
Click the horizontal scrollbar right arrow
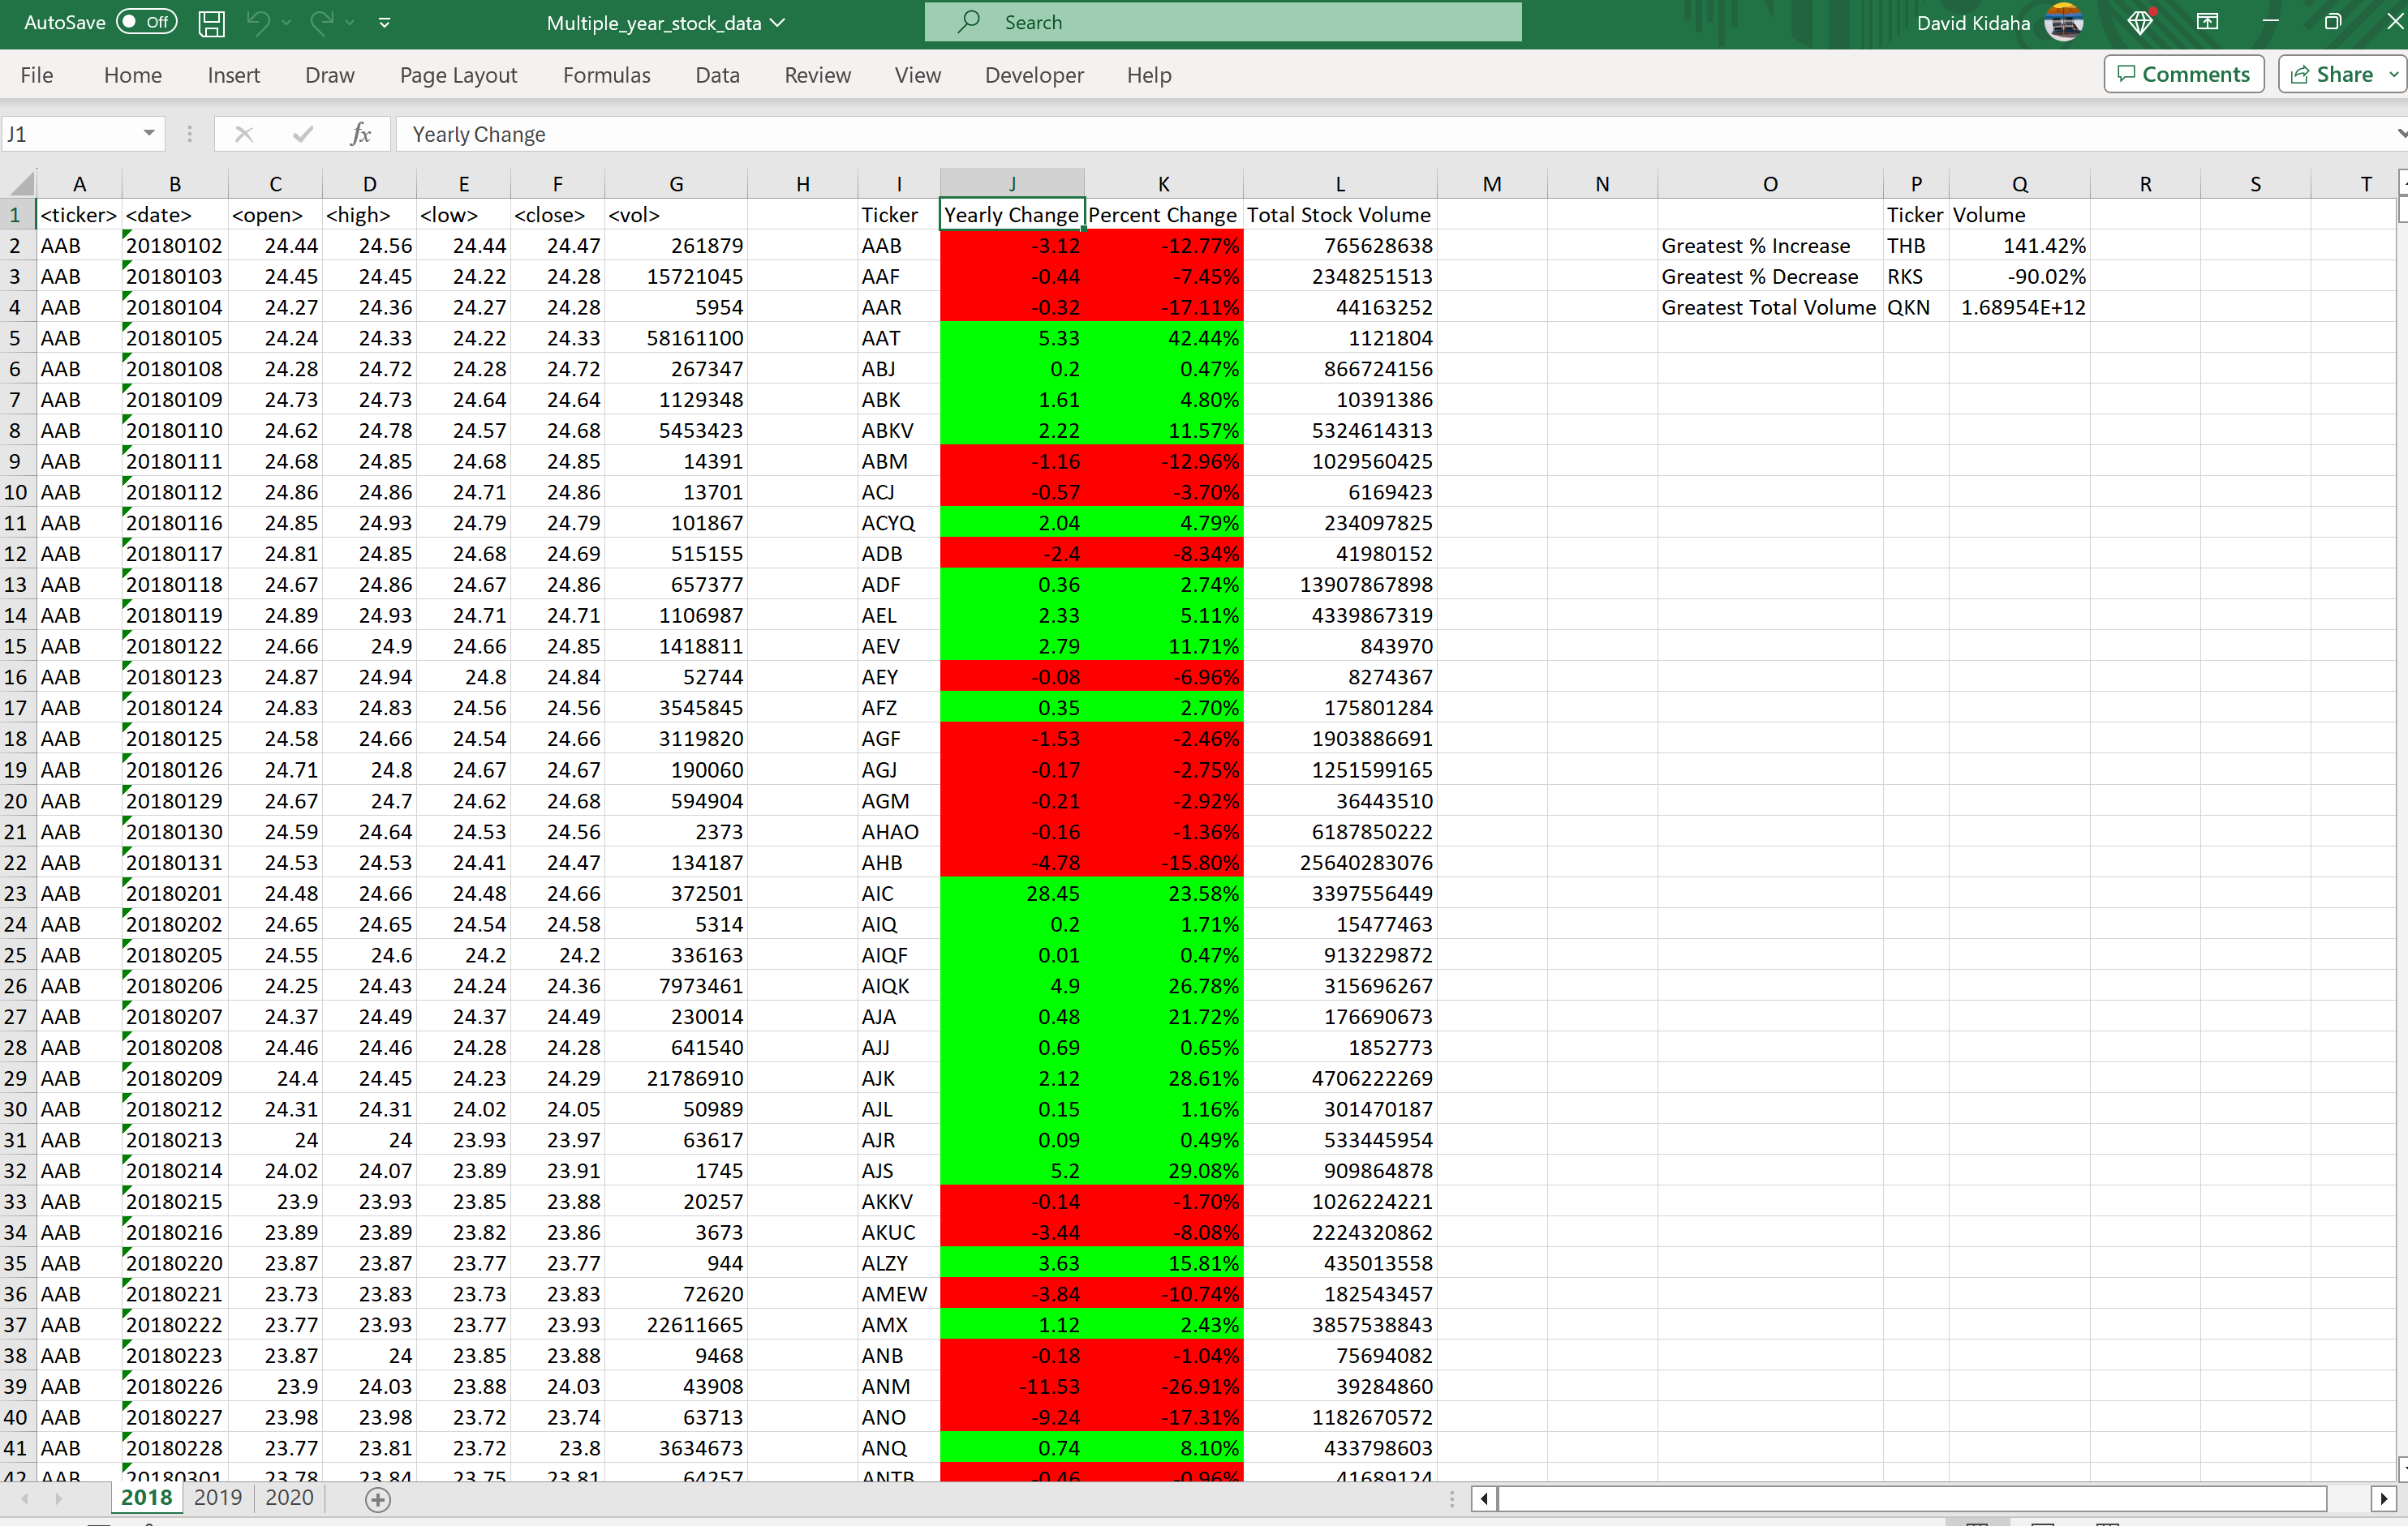pyautogui.click(x=2384, y=1498)
